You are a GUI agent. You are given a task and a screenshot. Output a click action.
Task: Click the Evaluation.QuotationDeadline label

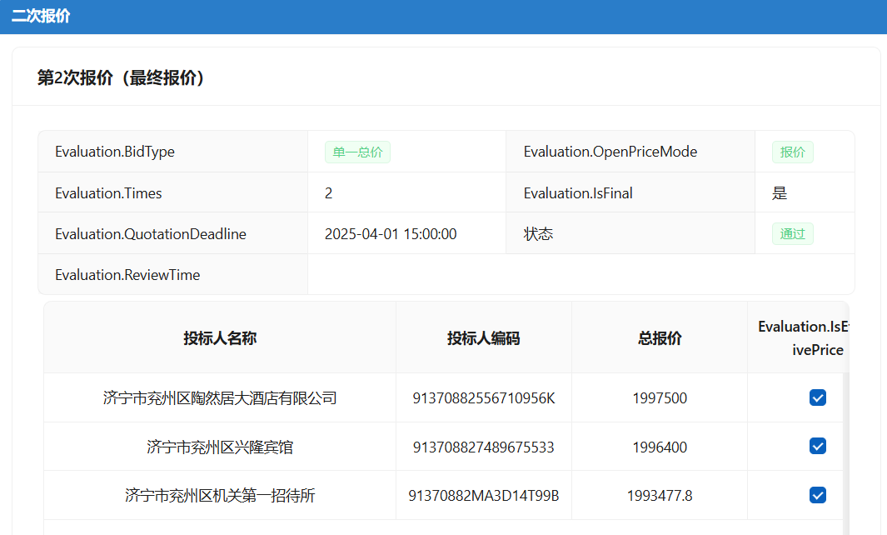coord(151,234)
